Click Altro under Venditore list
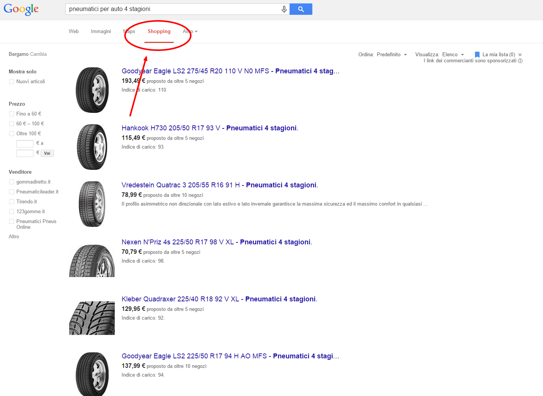This screenshot has height=396, width=543. click(x=14, y=237)
